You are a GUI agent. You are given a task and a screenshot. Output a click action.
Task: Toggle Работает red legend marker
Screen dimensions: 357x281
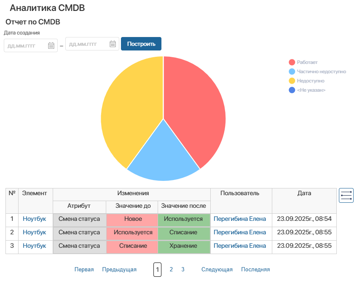click(292, 62)
